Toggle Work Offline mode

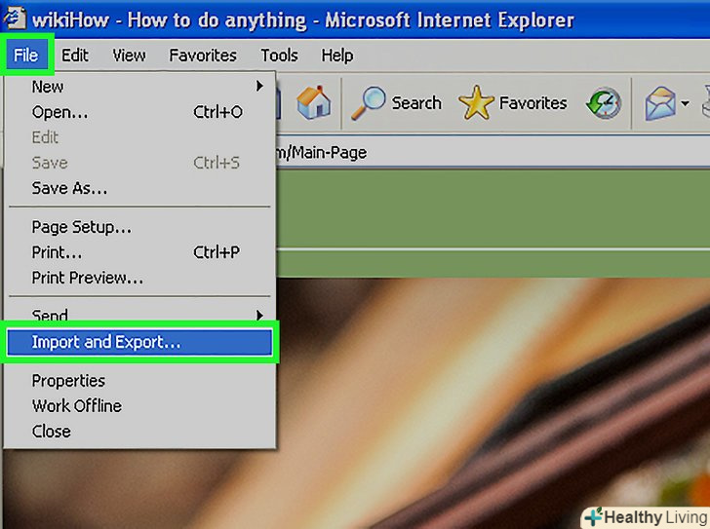pos(140,406)
